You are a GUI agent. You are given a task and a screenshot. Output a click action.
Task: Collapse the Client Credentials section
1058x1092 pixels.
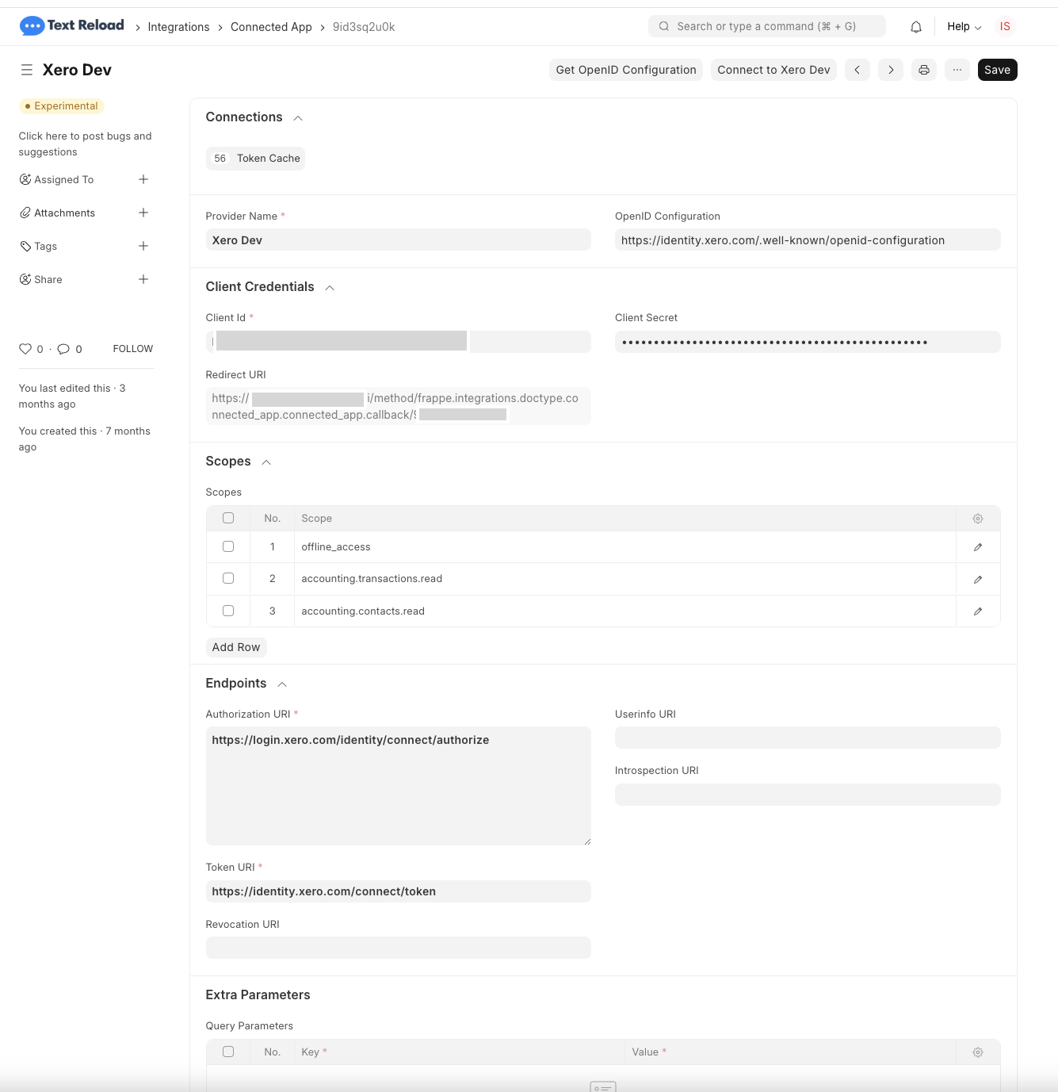click(x=330, y=288)
